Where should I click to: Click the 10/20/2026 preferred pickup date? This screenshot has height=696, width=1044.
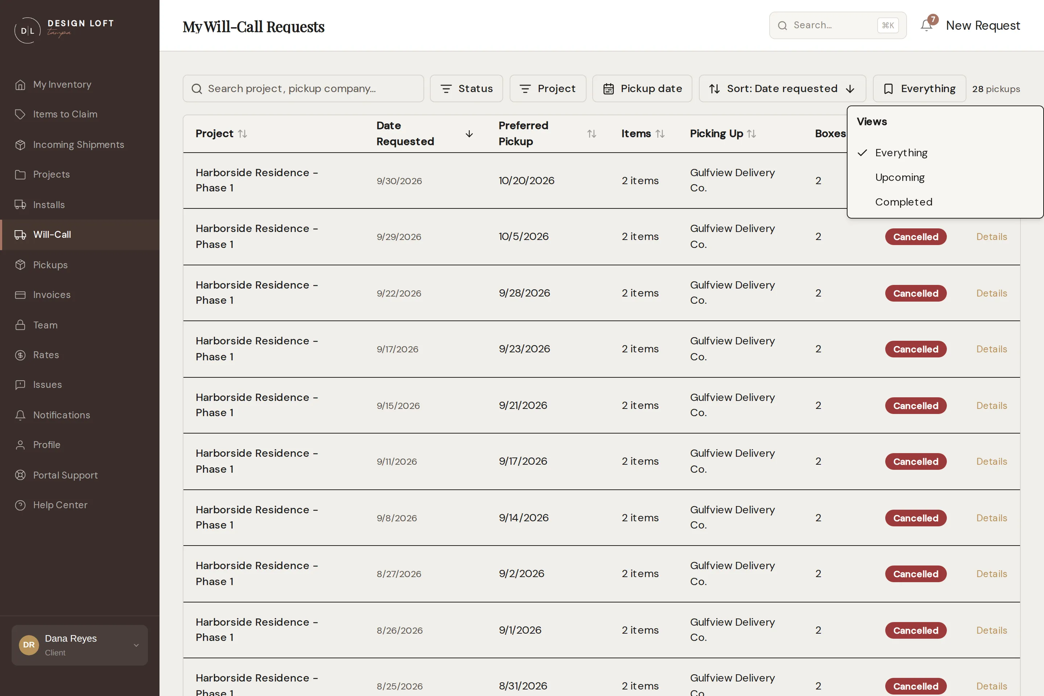[526, 180]
